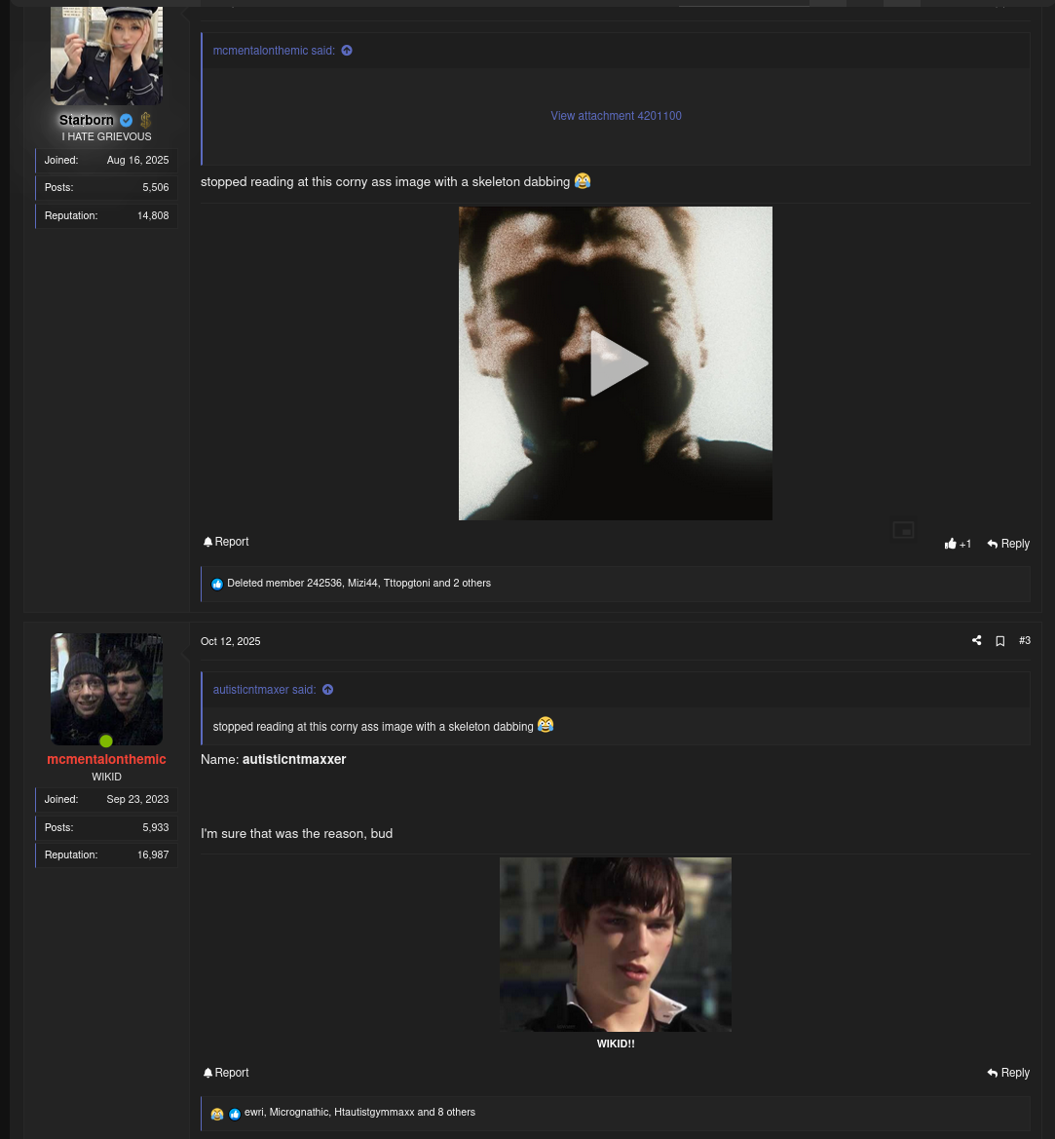1055x1139 pixels.
Task: Click the +1 thumbs up like button
Action: [958, 544]
